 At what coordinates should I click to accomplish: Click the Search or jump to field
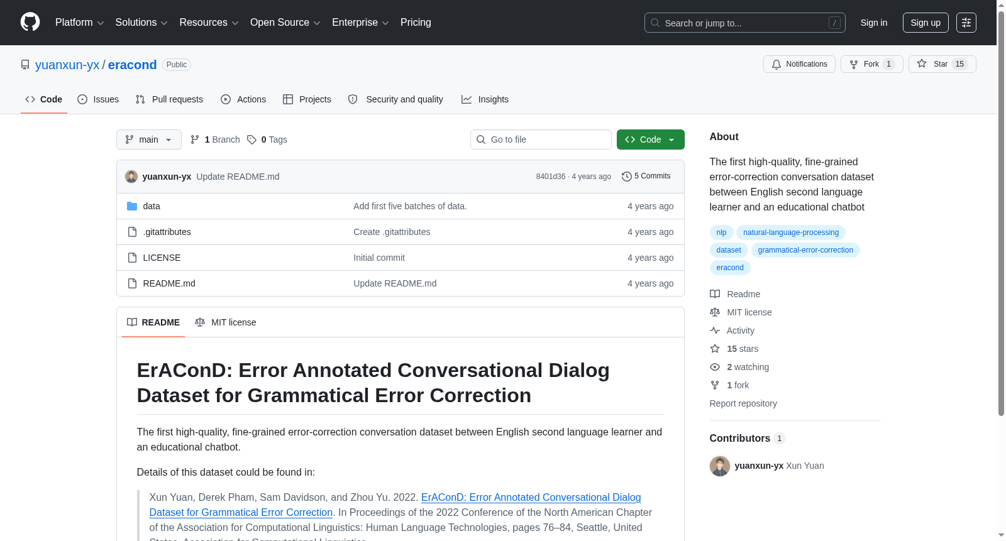(x=745, y=23)
